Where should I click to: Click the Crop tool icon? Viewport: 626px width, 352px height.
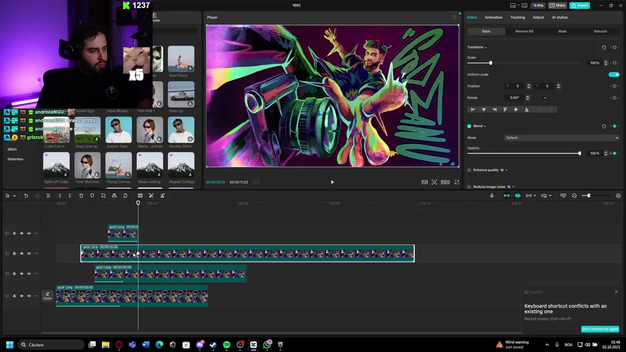click(103, 196)
